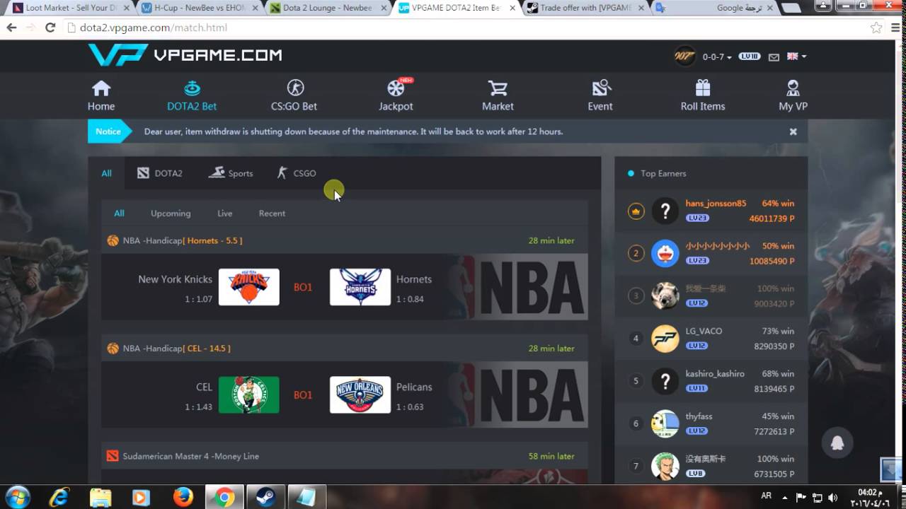Show Live matches
The height and width of the screenshot is (509, 906).
(x=225, y=213)
